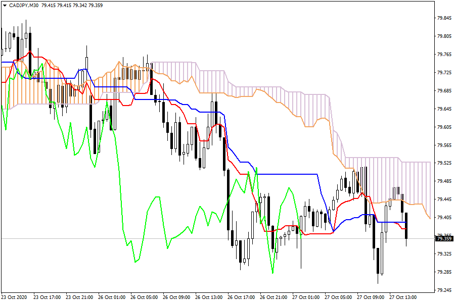Open the dropdown triangle beside CADJPY,M30
The height and width of the screenshot is (303, 455).
(5, 5)
